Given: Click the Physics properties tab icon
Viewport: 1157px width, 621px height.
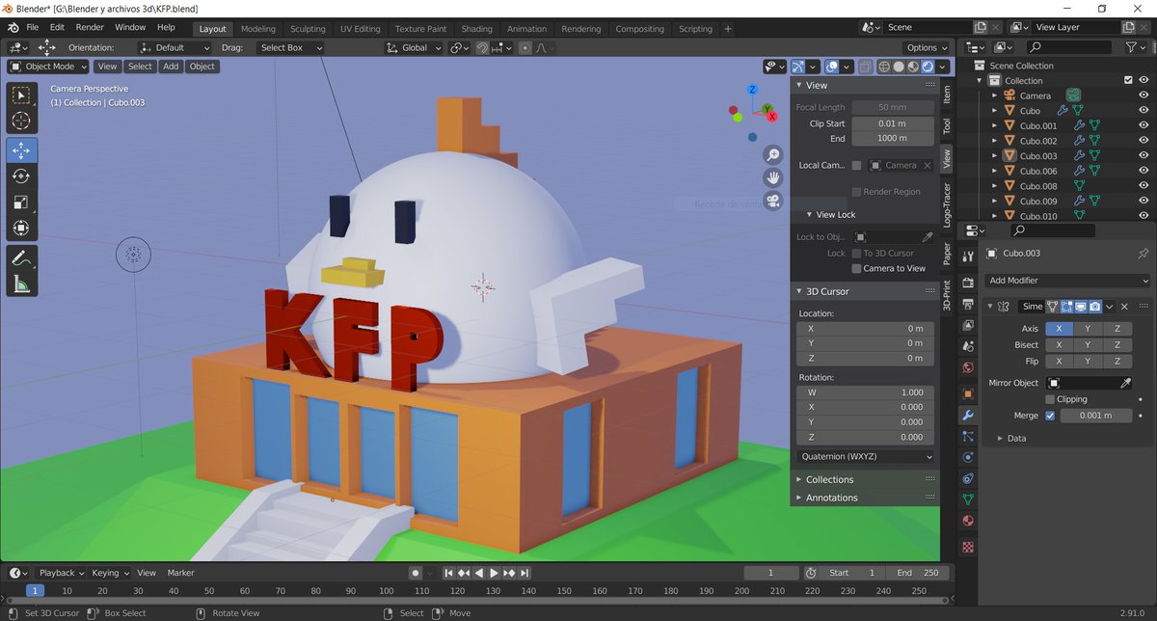Looking at the screenshot, I should 968,457.
